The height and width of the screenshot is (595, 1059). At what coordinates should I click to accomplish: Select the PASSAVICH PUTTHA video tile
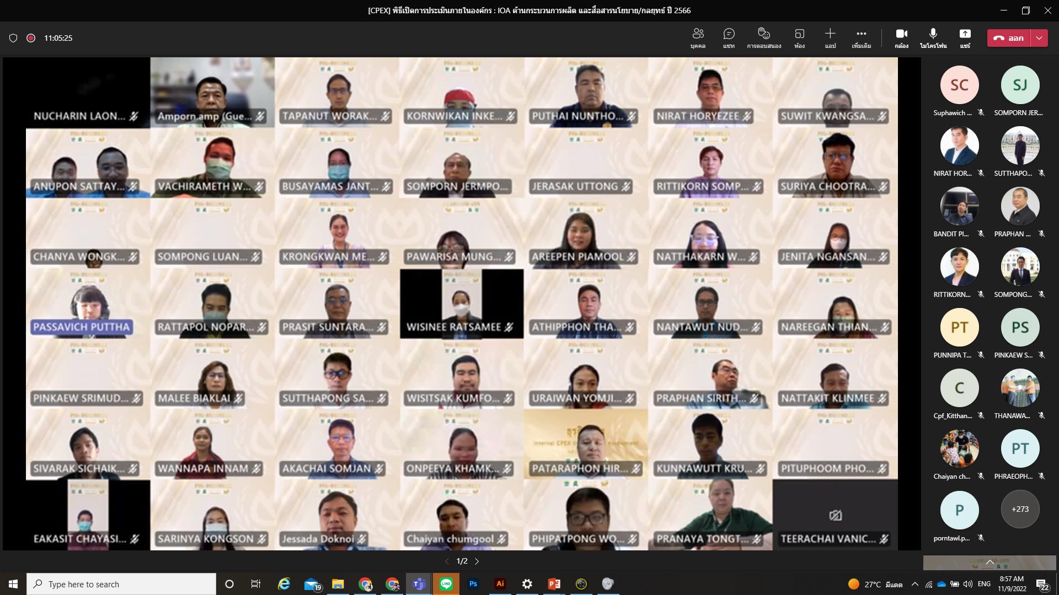click(x=88, y=304)
